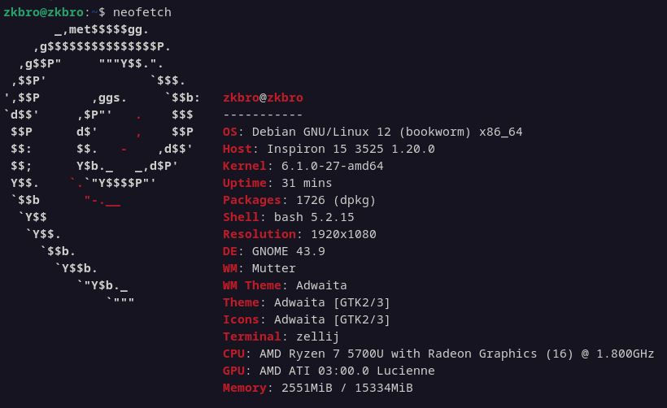This screenshot has width=667, height=408.
Task: Click the CPU label for AMD Ryzen 7
Action: pos(233,354)
